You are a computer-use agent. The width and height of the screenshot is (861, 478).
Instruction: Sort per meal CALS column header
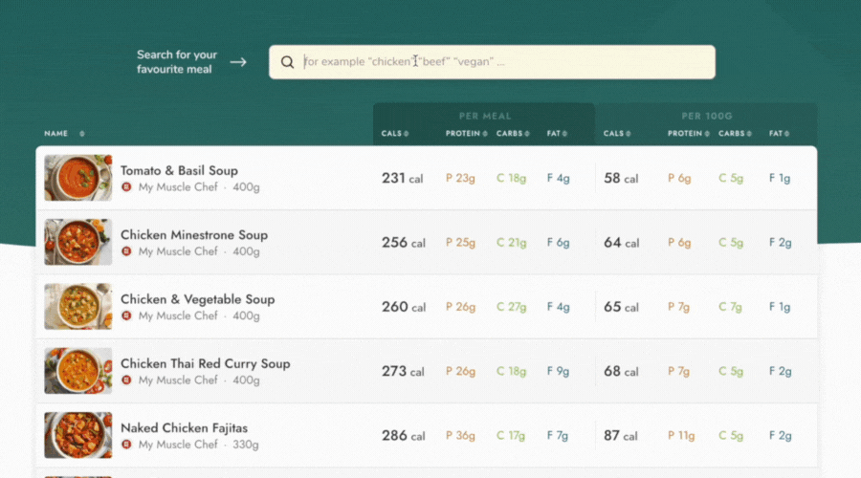(x=395, y=133)
